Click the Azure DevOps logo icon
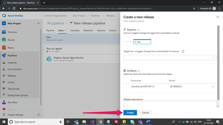The image size is (223, 125). [4, 15]
